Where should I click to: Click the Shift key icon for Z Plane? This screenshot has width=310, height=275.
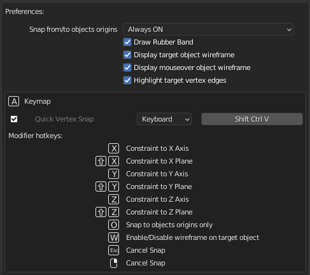[x=101, y=212]
